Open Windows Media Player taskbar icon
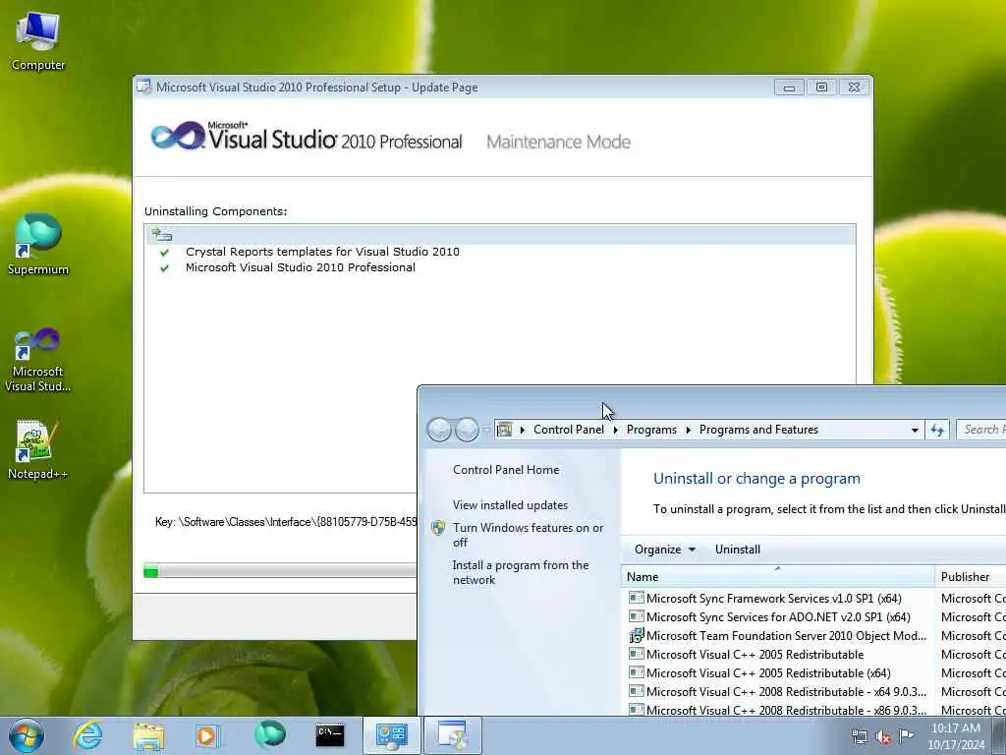The image size is (1006, 755). point(207,735)
